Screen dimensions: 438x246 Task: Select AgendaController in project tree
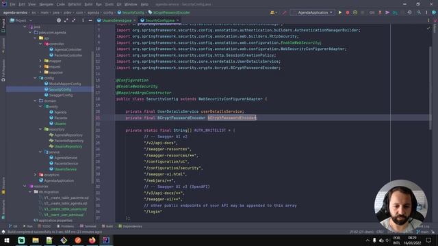(68, 50)
